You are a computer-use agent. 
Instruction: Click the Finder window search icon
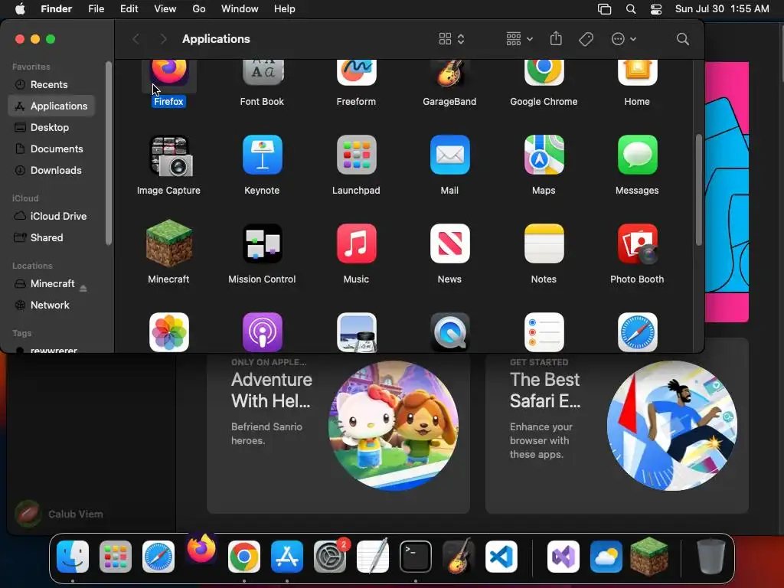682,39
